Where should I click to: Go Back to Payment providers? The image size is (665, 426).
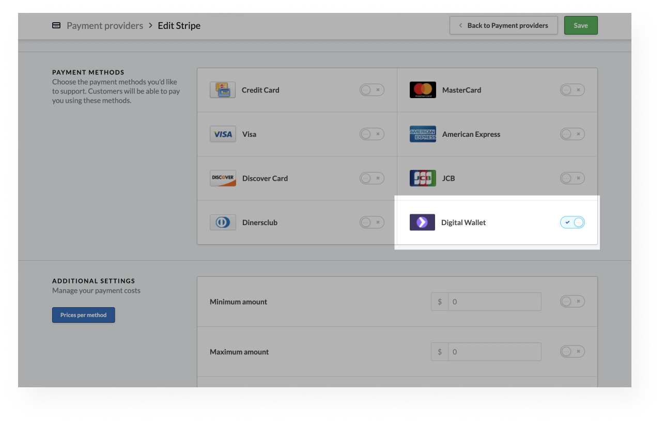point(503,25)
